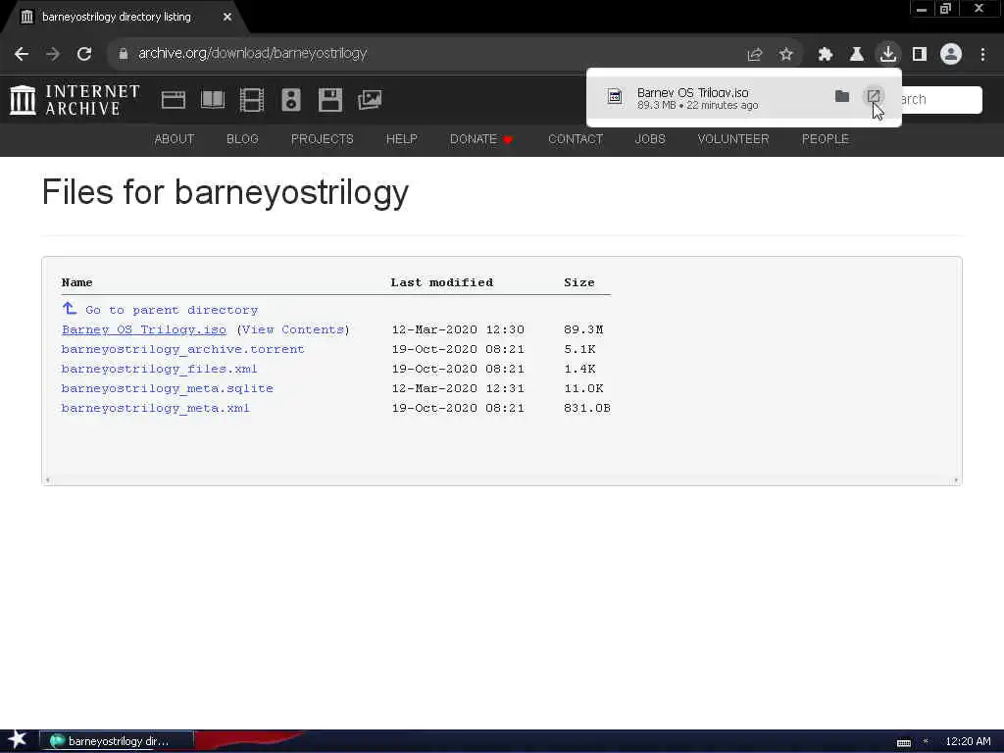Open the Extensions puzzle icon

click(825, 55)
